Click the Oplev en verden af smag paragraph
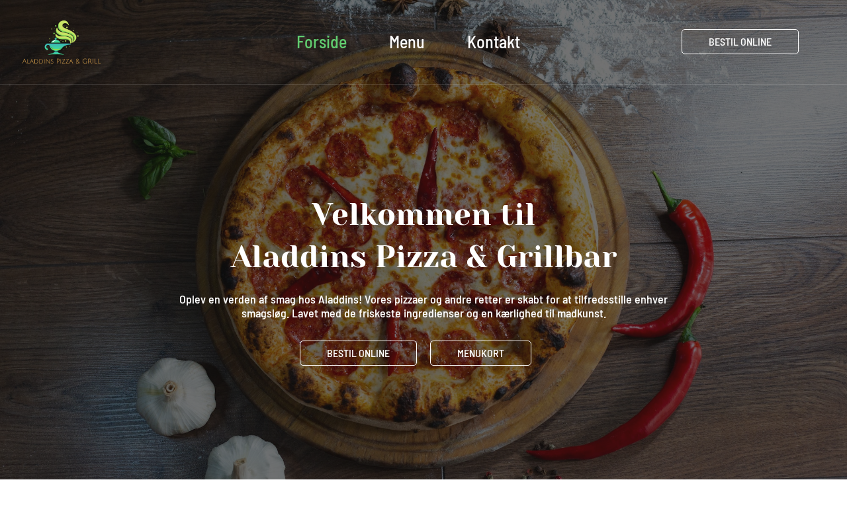This screenshot has width=847, height=529. point(423,306)
